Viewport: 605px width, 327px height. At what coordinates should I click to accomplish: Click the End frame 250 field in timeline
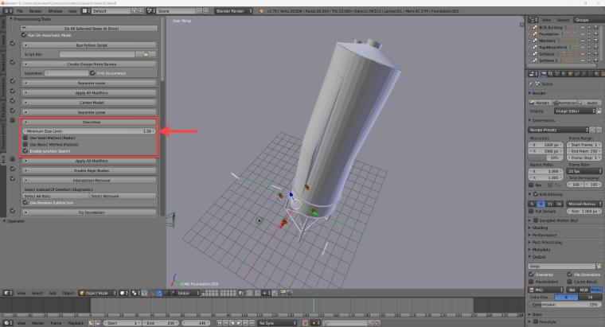(x=161, y=323)
